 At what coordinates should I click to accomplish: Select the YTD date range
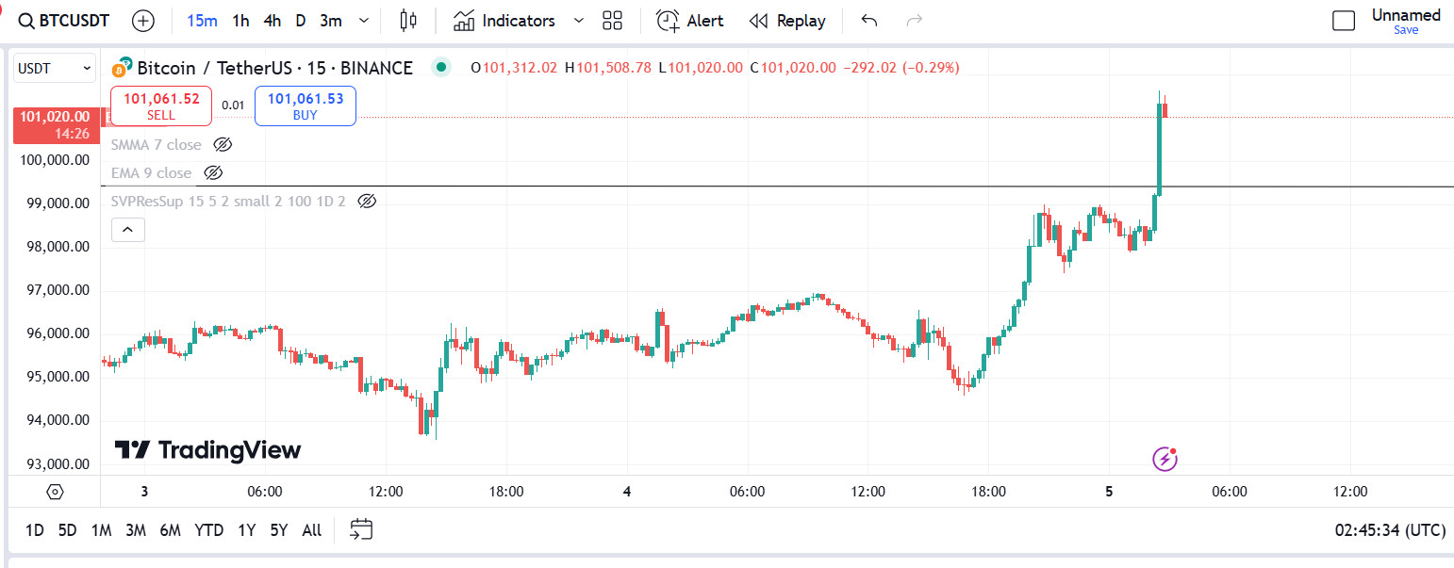209,530
